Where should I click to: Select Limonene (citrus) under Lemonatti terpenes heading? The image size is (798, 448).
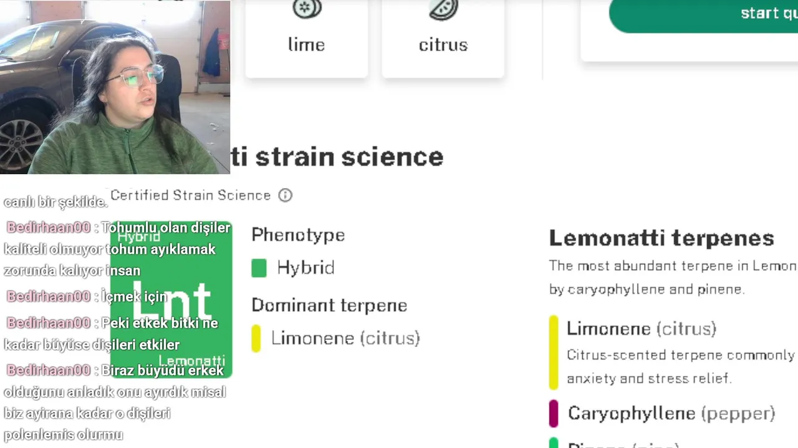[x=641, y=329]
